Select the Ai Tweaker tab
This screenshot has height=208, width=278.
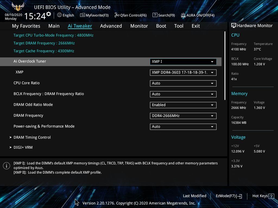(80, 26)
